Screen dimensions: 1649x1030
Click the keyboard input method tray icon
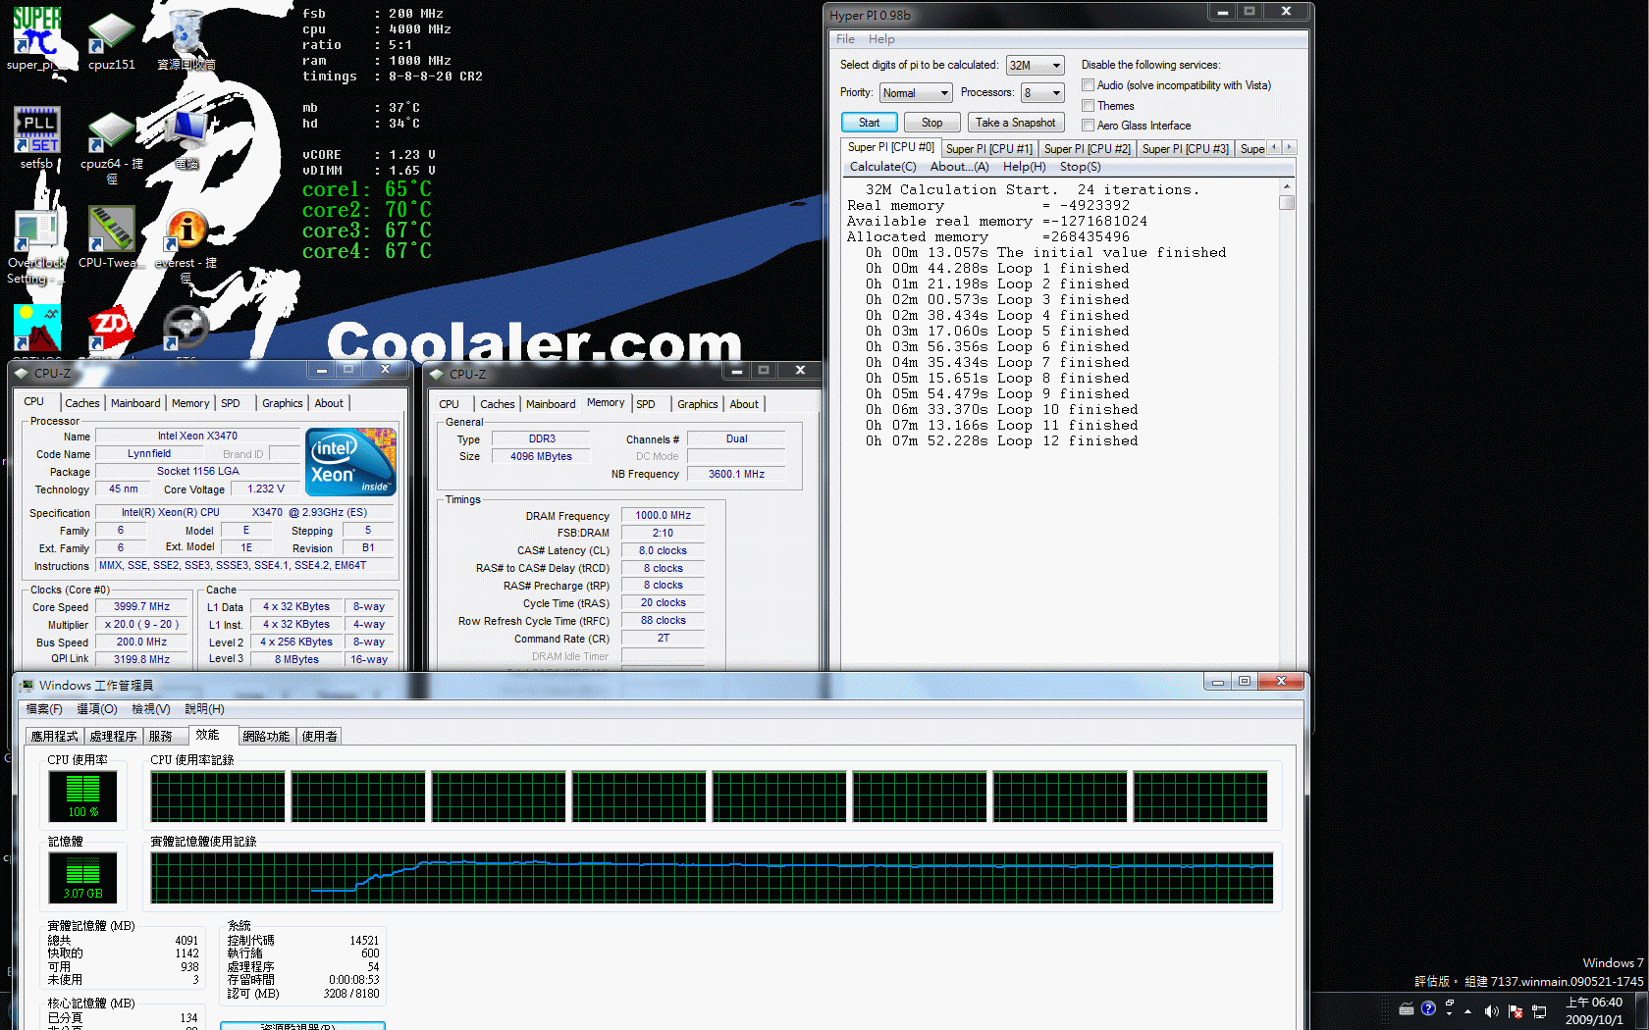(1406, 1009)
